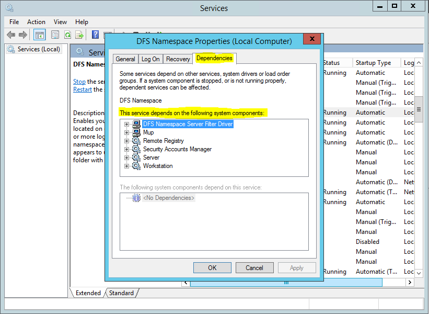Switch to the Extended view tab
The width and height of the screenshot is (429, 314).
click(x=88, y=293)
